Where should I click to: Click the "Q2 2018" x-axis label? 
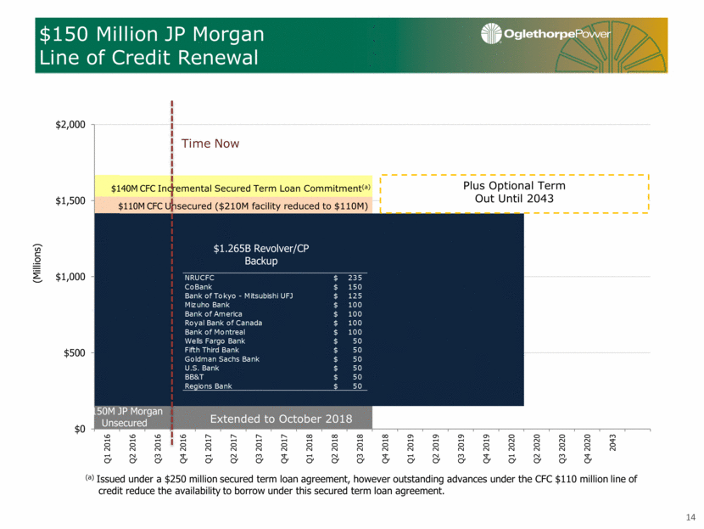[334, 448]
